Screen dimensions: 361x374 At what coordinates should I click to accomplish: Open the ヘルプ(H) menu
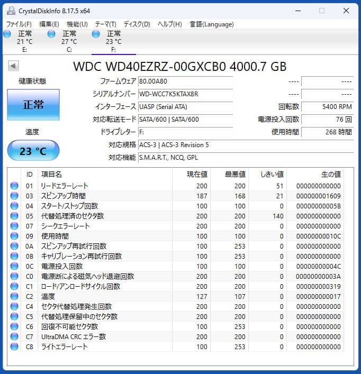tap(169, 24)
